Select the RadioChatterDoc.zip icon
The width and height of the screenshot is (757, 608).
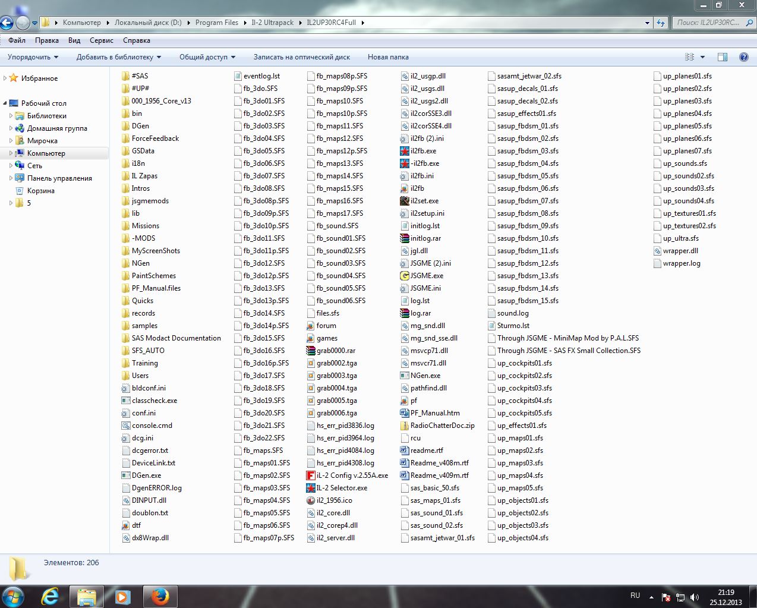click(x=405, y=426)
